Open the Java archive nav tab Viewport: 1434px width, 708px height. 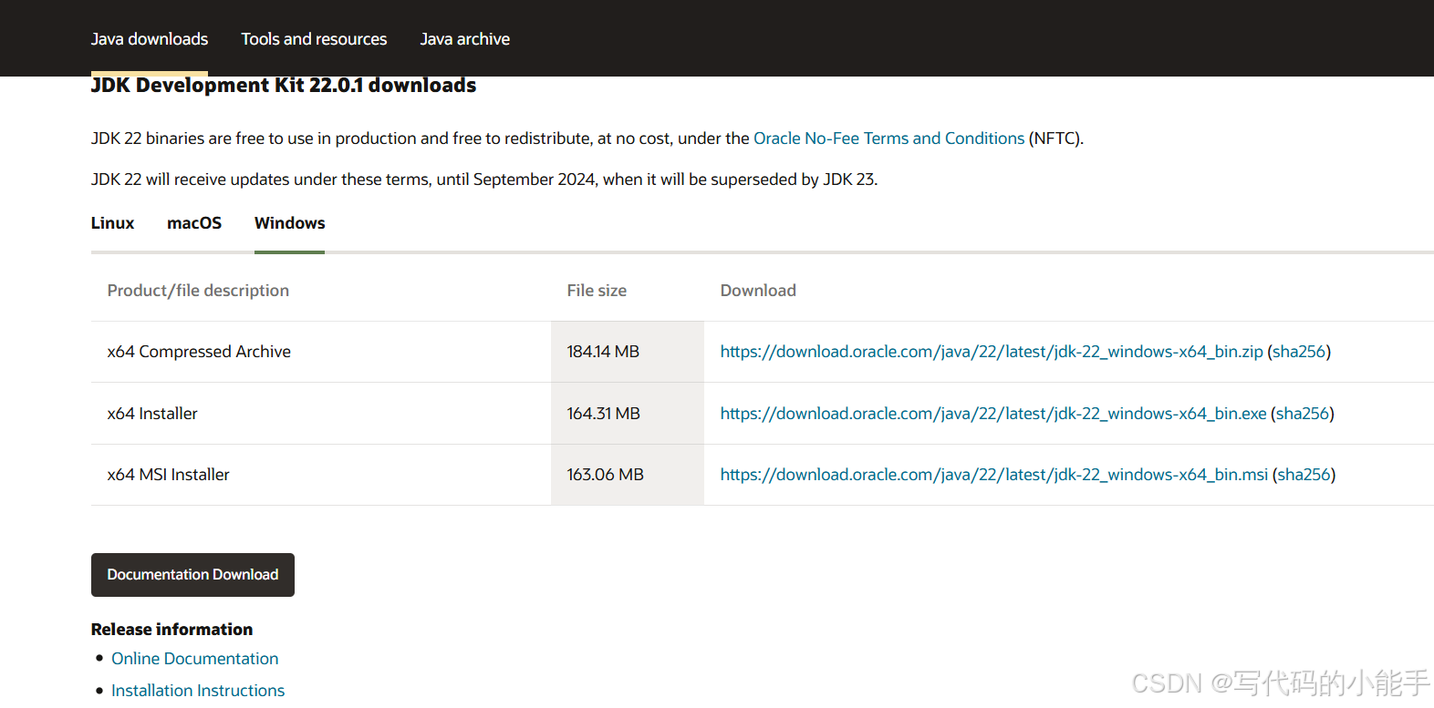(464, 39)
